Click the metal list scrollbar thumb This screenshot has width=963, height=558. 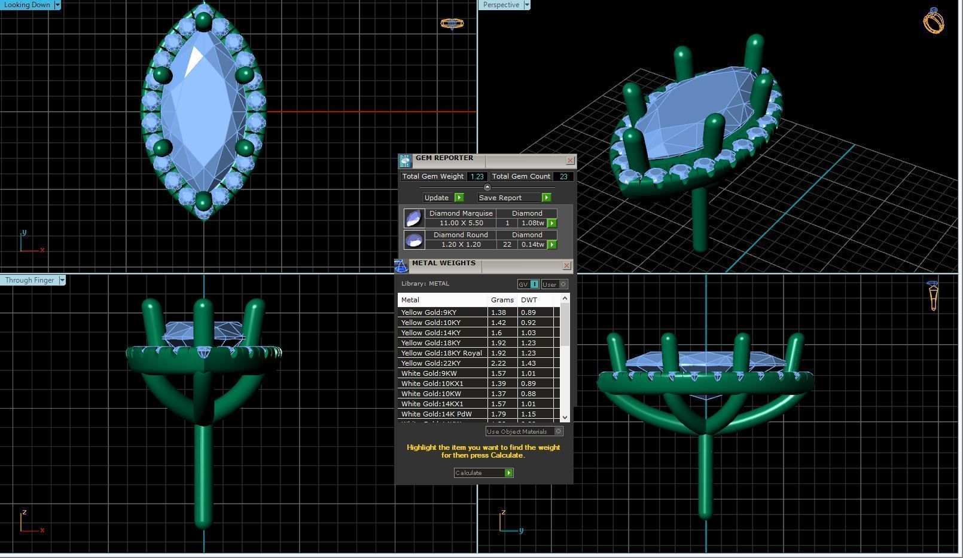tap(565, 324)
